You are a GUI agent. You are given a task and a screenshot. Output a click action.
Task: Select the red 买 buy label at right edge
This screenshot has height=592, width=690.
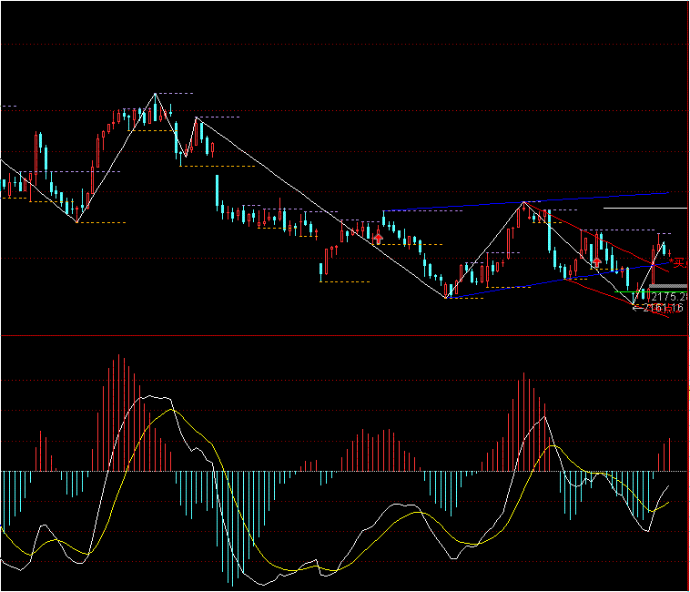[x=678, y=262]
